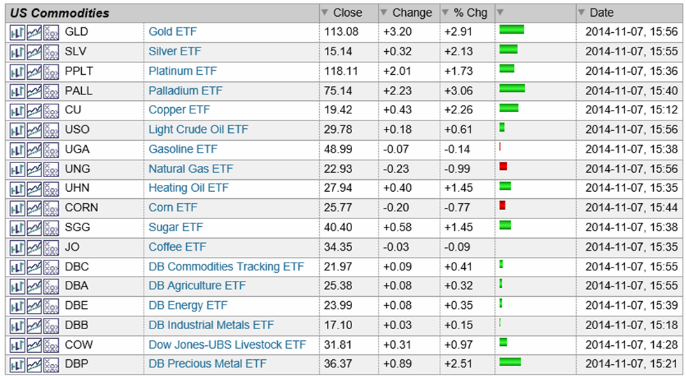
Task: Click the bar chart icon for USO
Action: (x=17, y=130)
